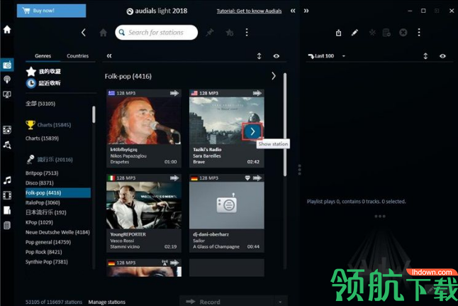Image resolution: width=458 pixels, height=306 pixels.
Task: Click the genre list vertical scrollbar
Action: pyautogui.click(x=94, y=114)
